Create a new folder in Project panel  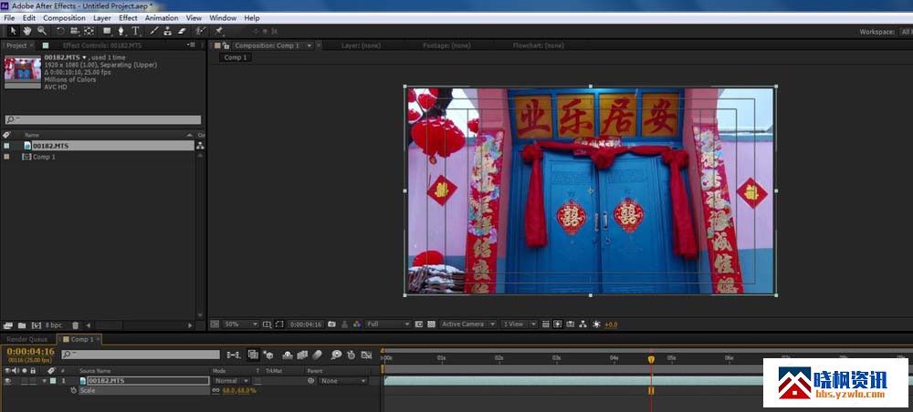click(x=22, y=325)
